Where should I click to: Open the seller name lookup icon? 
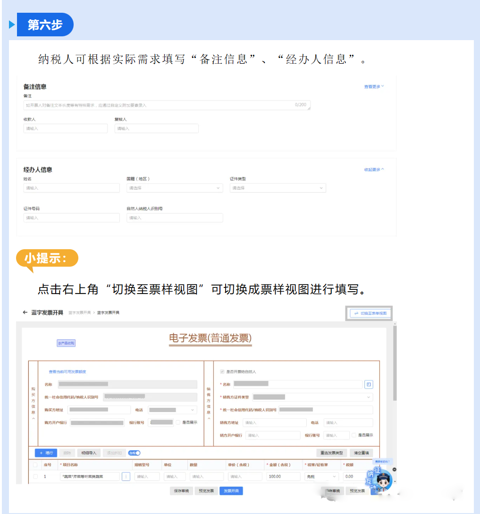(x=369, y=385)
